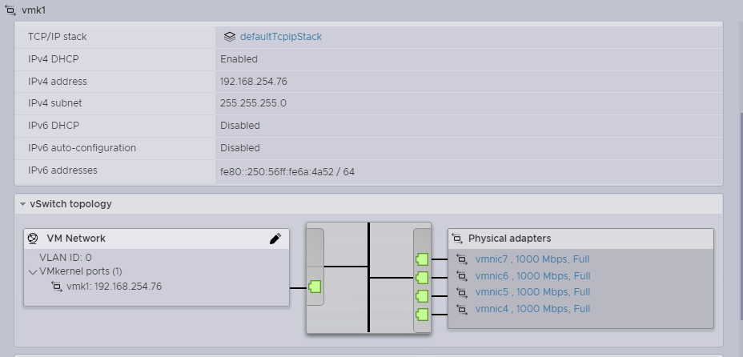Click the vmk1 port adapter icon in topology
This screenshot has height=357, width=743.
click(57, 287)
